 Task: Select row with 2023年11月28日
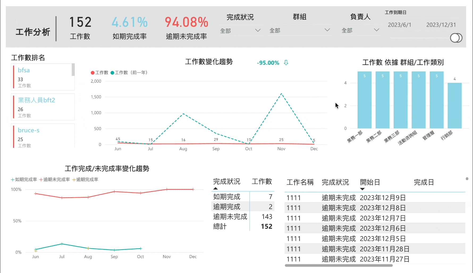(x=375, y=249)
